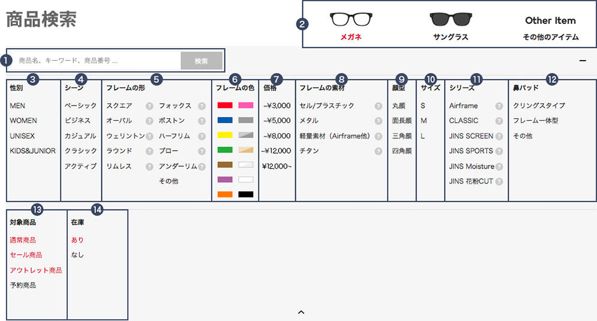
Task: Pick the pink frame color swatch
Action: tap(246, 105)
